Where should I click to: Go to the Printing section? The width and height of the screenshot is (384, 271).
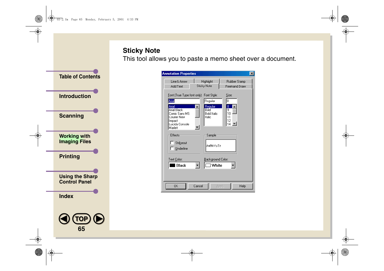click(69, 157)
